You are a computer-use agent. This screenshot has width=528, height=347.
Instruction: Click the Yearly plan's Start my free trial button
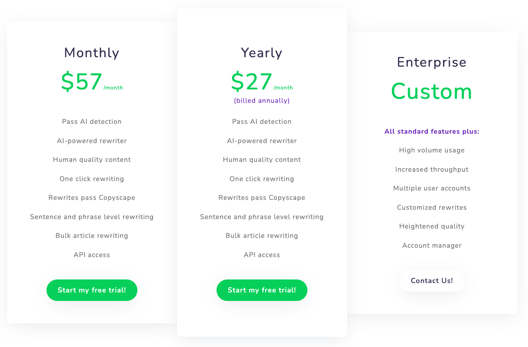pos(262,290)
